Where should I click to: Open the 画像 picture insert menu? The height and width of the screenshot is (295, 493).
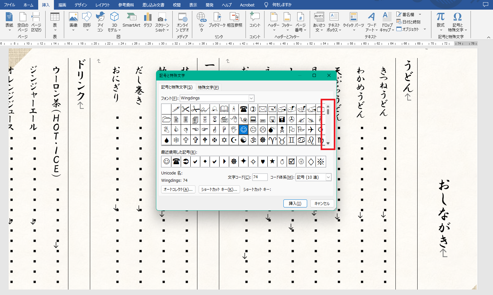click(74, 22)
